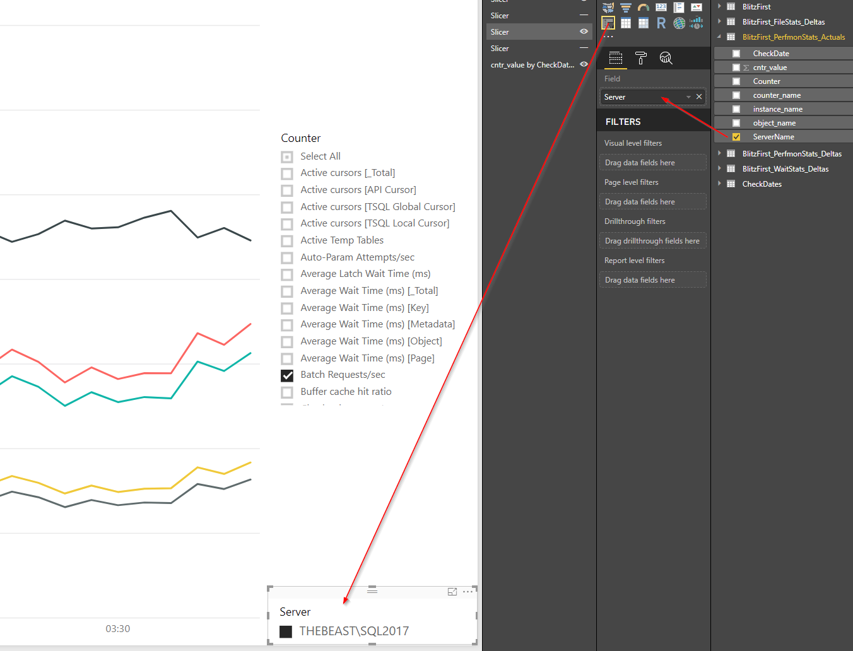This screenshot has width=853, height=651.
Task: Toggle ServerName field checkbox
Action: tap(736, 137)
